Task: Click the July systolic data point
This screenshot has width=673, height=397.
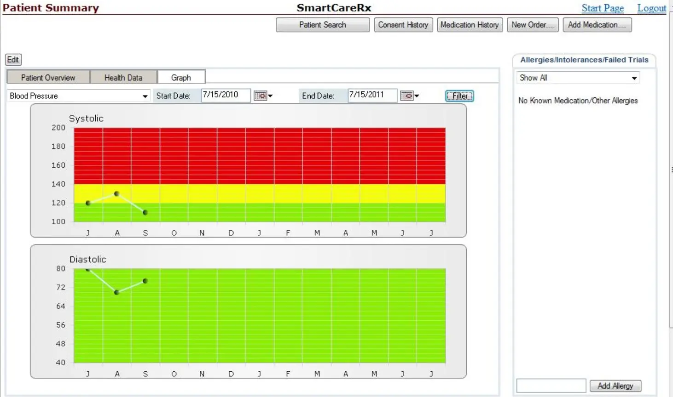Action: pyautogui.click(x=88, y=203)
